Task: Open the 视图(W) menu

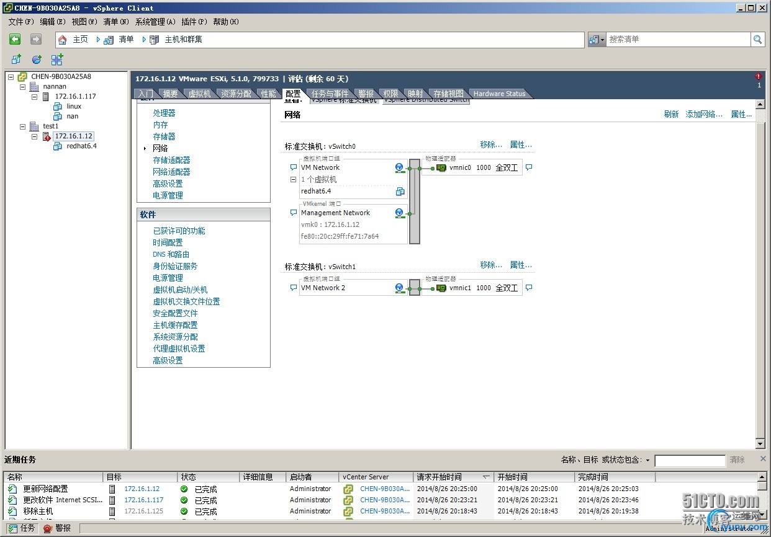Action: 84,22
